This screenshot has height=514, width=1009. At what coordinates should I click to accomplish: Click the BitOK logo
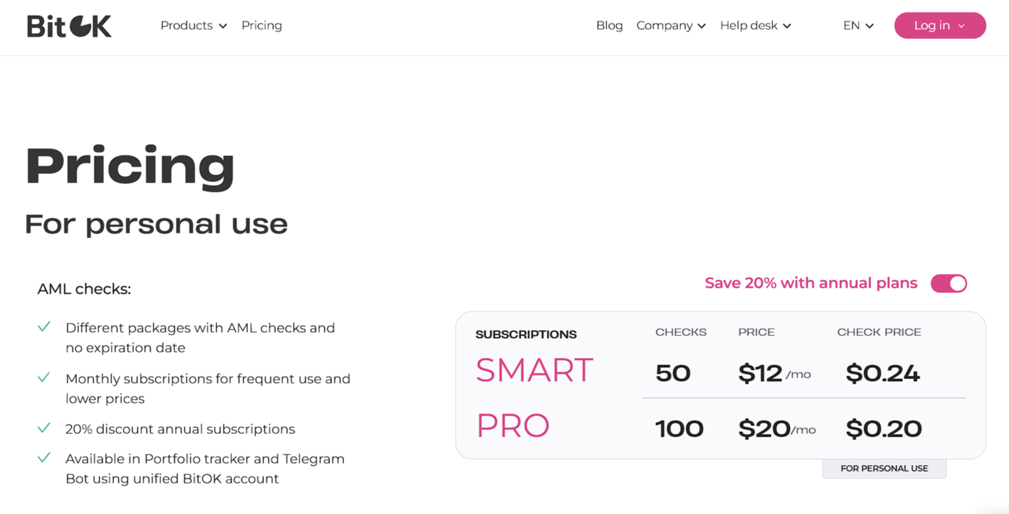click(x=68, y=25)
